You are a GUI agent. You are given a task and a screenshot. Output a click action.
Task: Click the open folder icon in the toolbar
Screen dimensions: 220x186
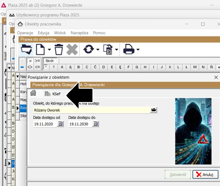(x=27, y=50)
